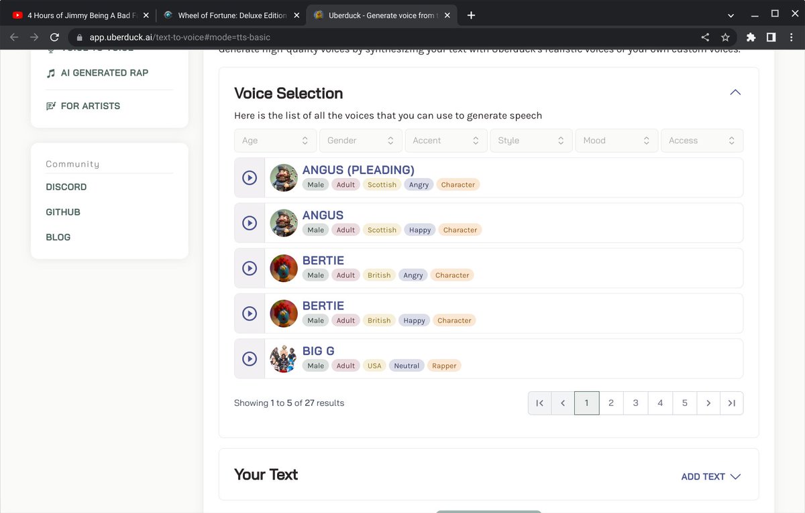The image size is (805, 513).
Task: Go to first page of results
Action: pos(539,403)
